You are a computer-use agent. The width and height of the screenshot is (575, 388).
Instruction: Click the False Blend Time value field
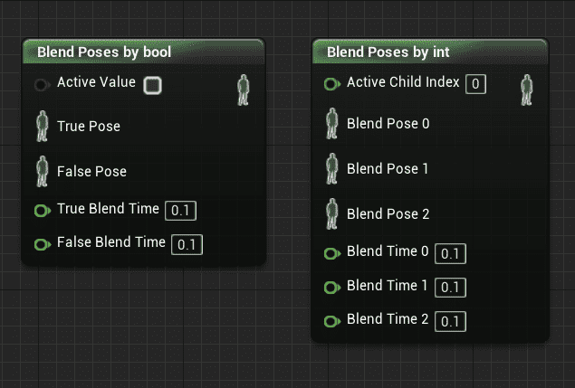187,244
